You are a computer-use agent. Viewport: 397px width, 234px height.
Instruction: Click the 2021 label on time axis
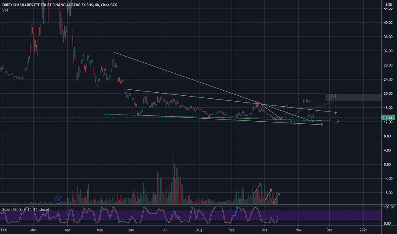364,230
